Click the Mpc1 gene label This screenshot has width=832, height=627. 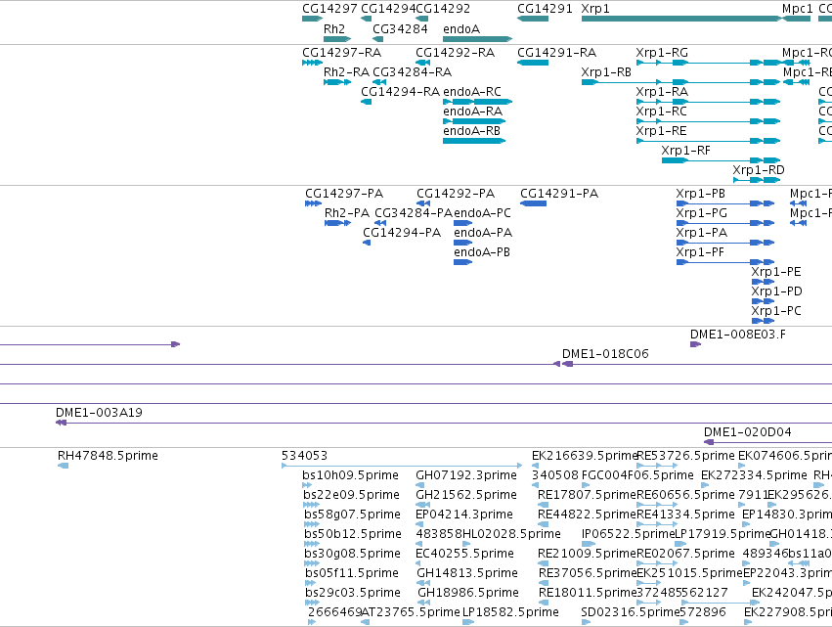798,9
